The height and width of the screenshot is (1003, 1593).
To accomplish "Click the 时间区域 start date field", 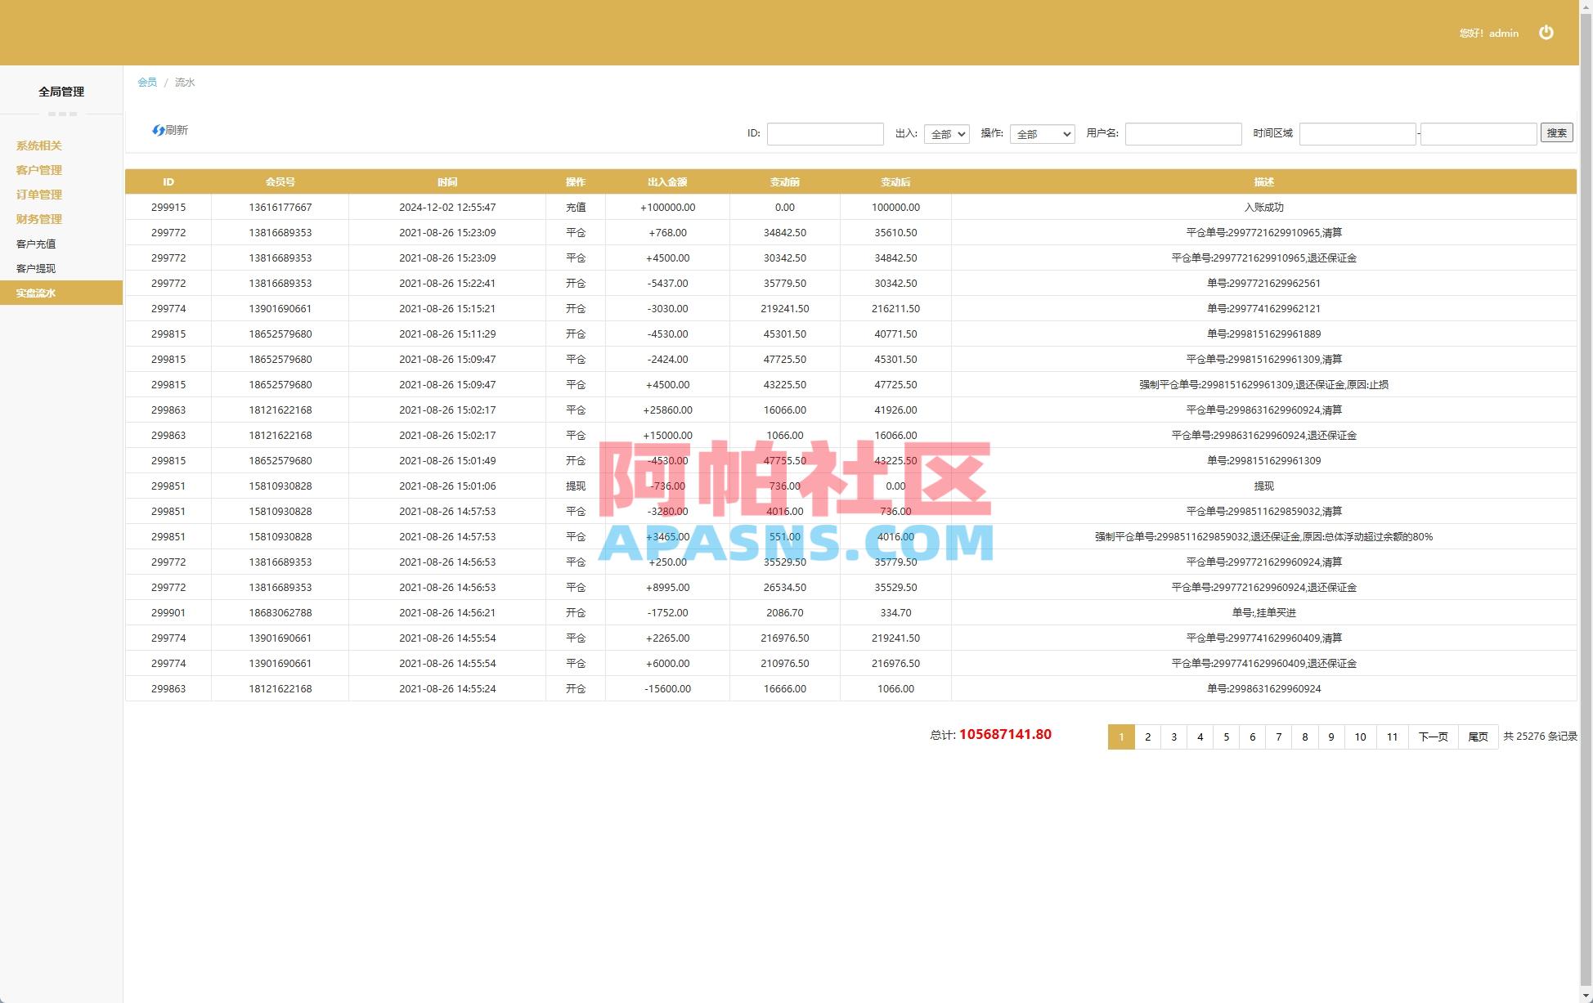I will pos(1357,133).
